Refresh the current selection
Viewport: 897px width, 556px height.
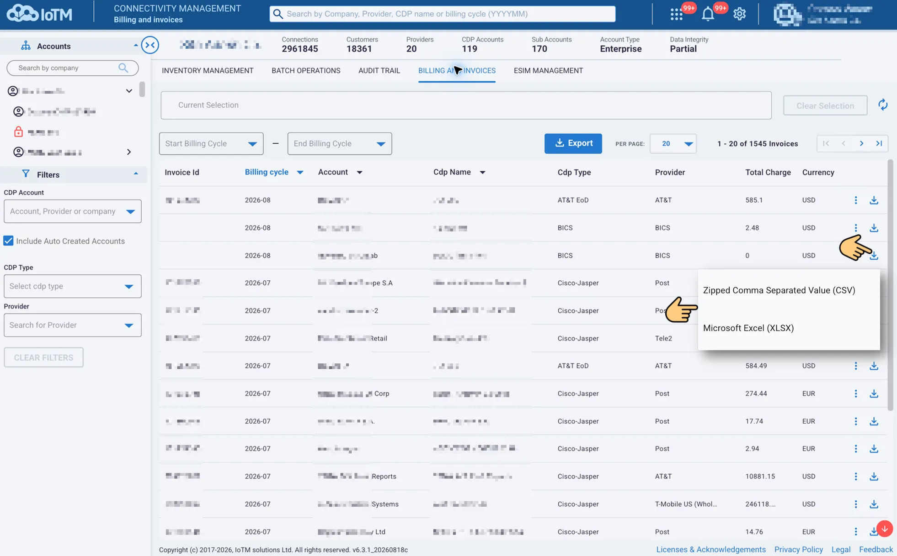pyautogui.click(x=883, y=105)
